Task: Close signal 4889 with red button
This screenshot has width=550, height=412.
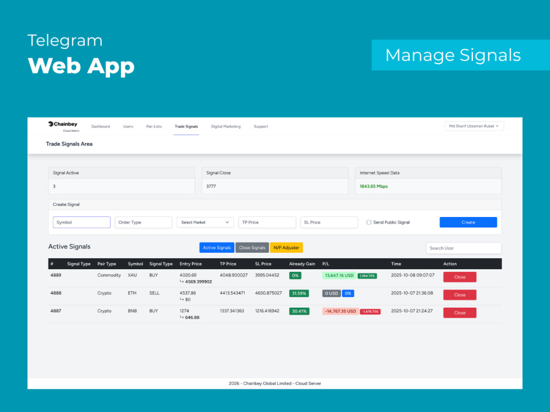Action: click(460, 277)
